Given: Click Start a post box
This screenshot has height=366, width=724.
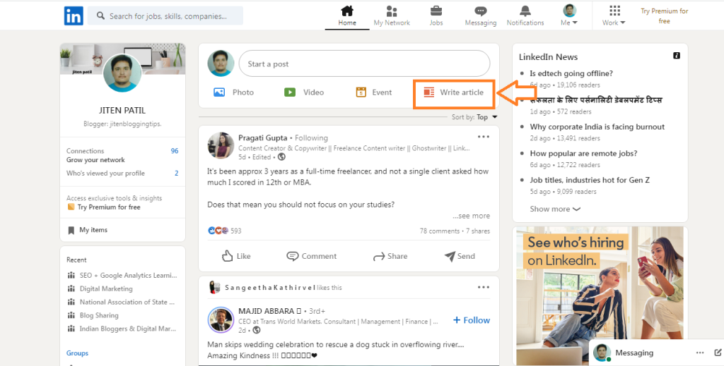Looking at the screenshot, I should [x=364, y=63].
